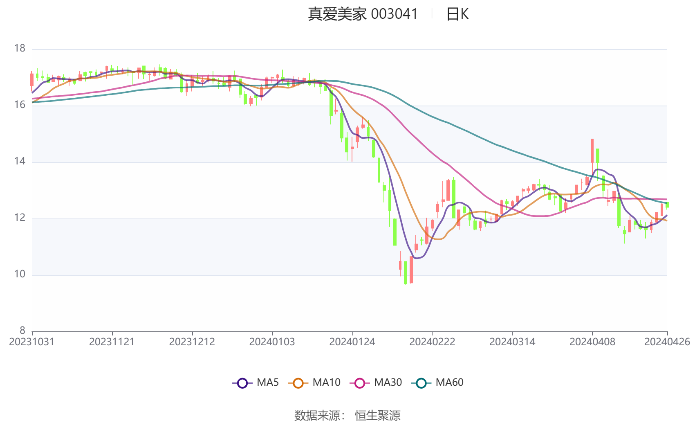Click the 20231121 date axis label
The width and height of the screenshot is (695, 423).
tap(112, 342)
